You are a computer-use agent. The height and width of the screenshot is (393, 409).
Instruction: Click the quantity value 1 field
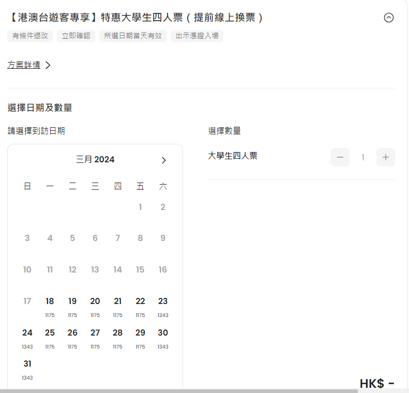[363, 157]
